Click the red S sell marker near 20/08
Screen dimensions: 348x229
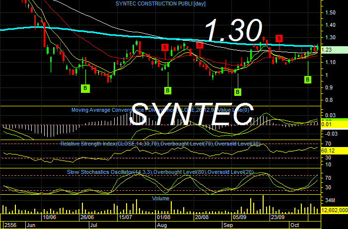coord(200,45)
